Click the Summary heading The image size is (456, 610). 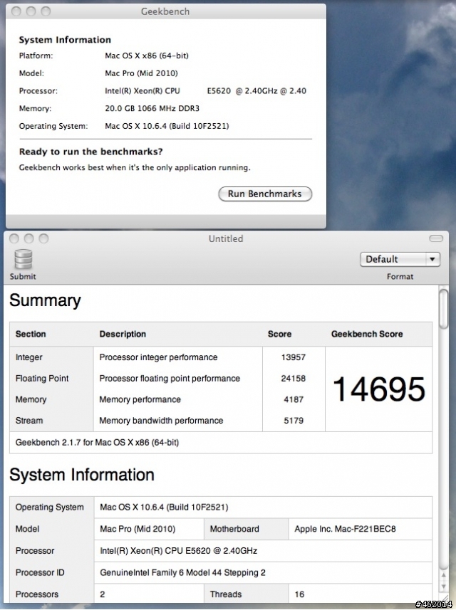[x=45, y=300]
